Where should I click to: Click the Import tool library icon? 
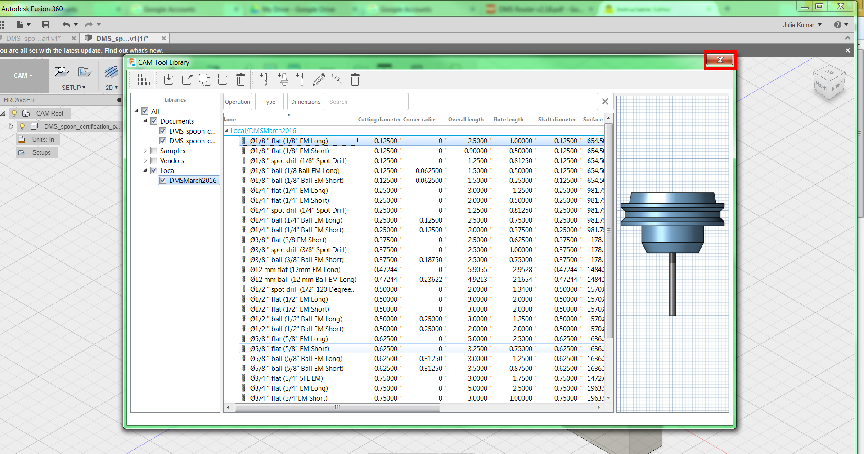coord(169,80)
